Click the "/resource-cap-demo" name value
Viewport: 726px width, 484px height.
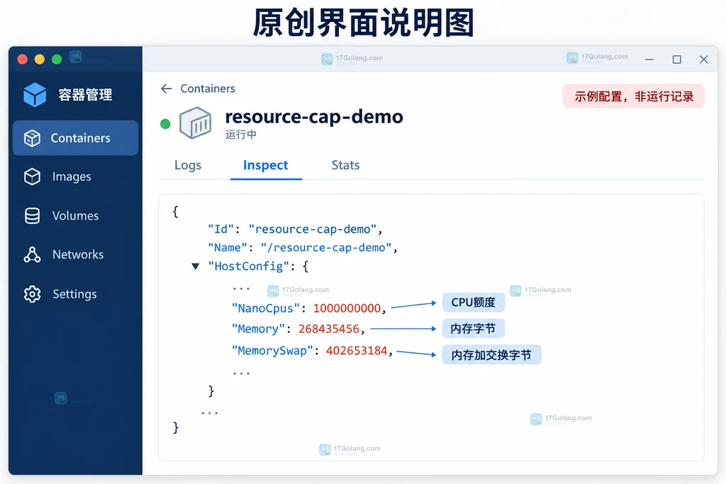point(326,247)
